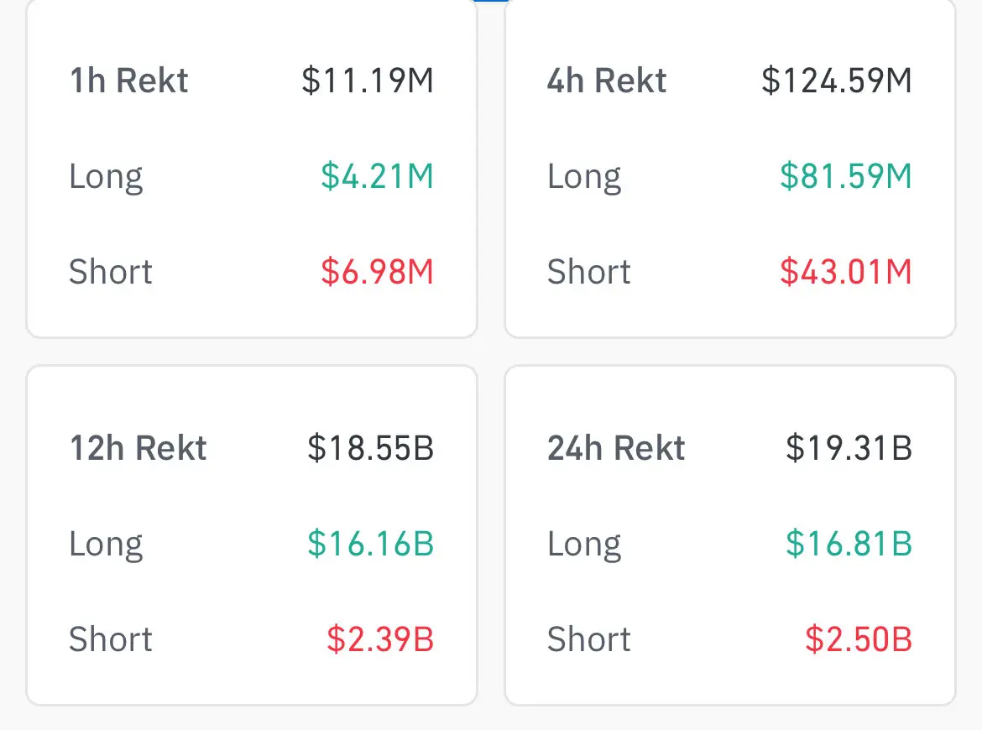
Task: Click the 24h Long amount $16.81B
Action: (x=849, y=544)
